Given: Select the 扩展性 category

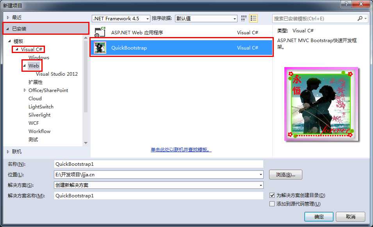Looking at the screenshot, I should point(36,82).
